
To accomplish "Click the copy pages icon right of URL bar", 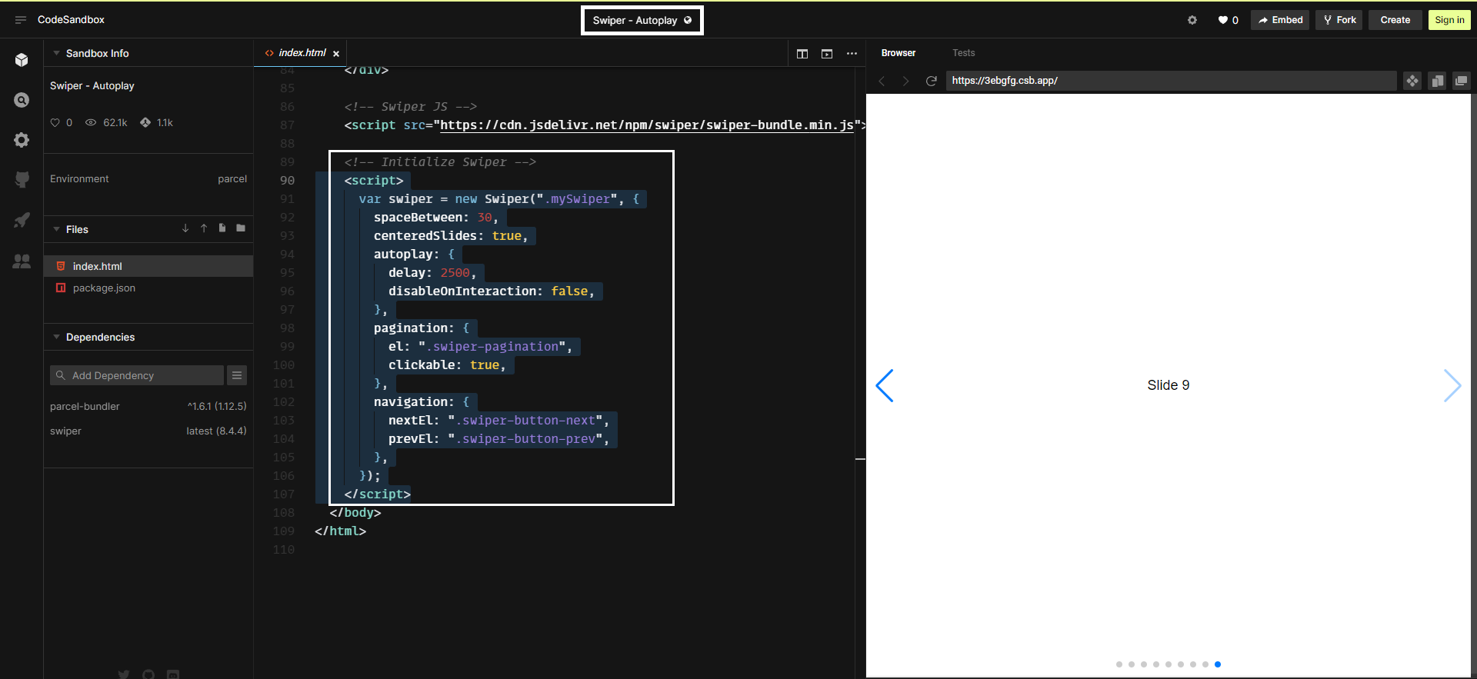I will coord(1437,81).
